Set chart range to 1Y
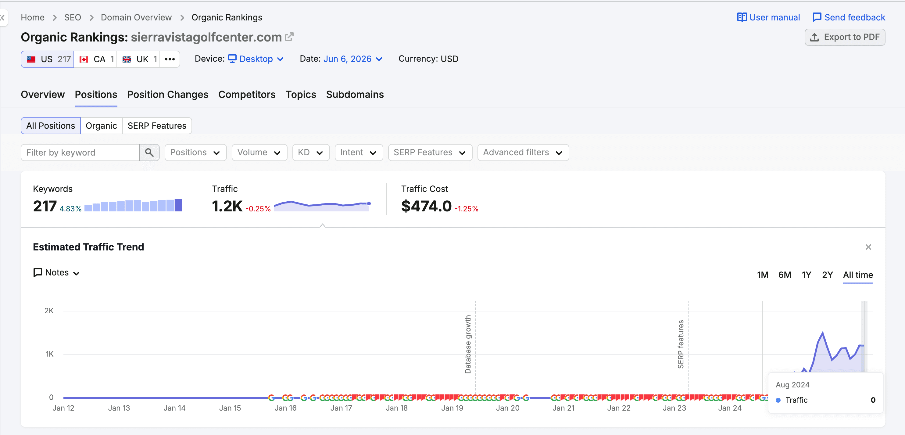Image resolution: width=905 pixels, height=435 pixels. pyautogui.click(x=806, y=275)
